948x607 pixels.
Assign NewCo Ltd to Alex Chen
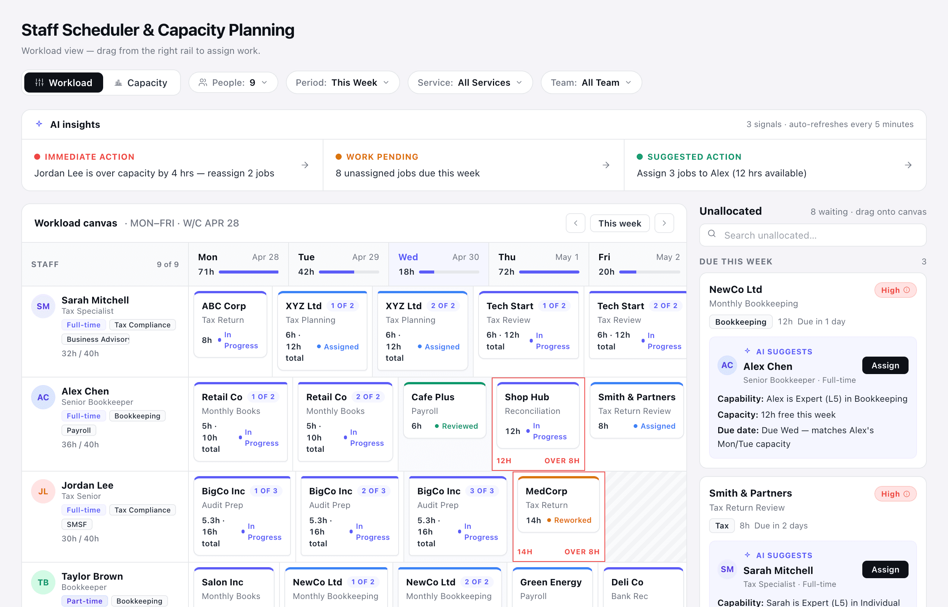[885, 365]
